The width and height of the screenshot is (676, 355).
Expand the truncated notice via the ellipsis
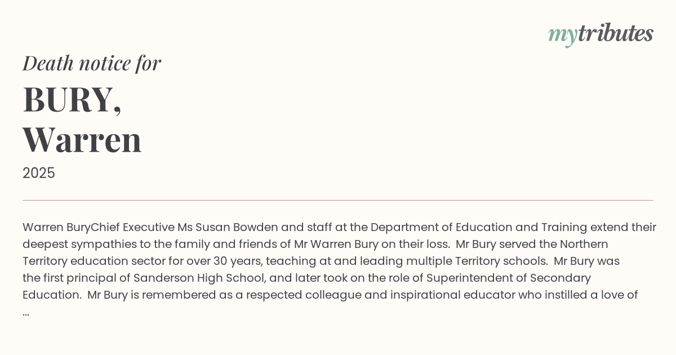(x=26, y=312)
